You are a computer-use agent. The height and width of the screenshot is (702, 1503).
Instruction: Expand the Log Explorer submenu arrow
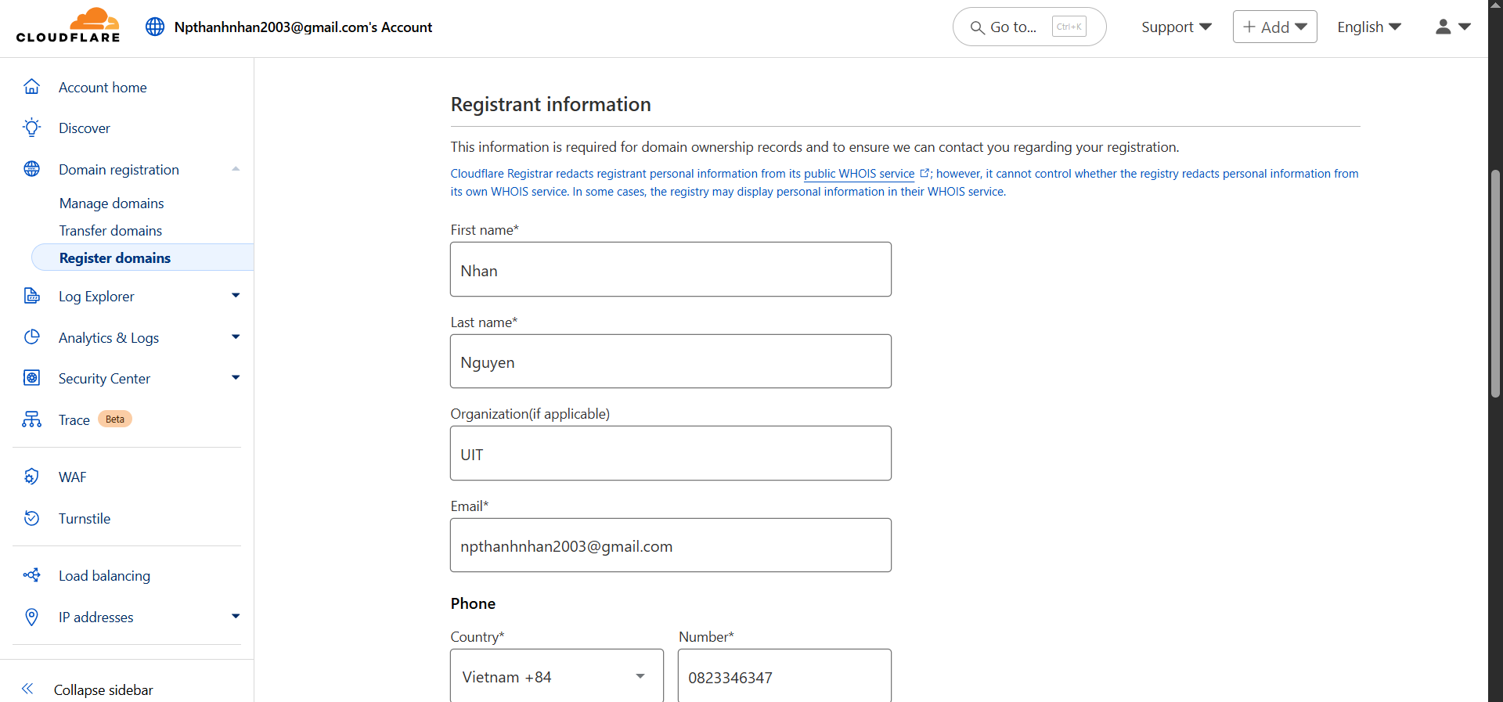coord(236,296)
